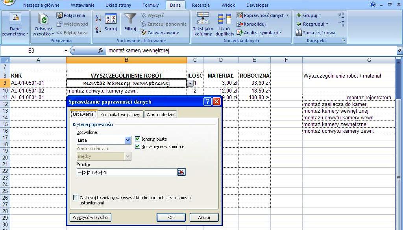The height and width of the screenshot is (230, 403).
Task: Click OK in validation dialog
Action: [x=171, y=217]
